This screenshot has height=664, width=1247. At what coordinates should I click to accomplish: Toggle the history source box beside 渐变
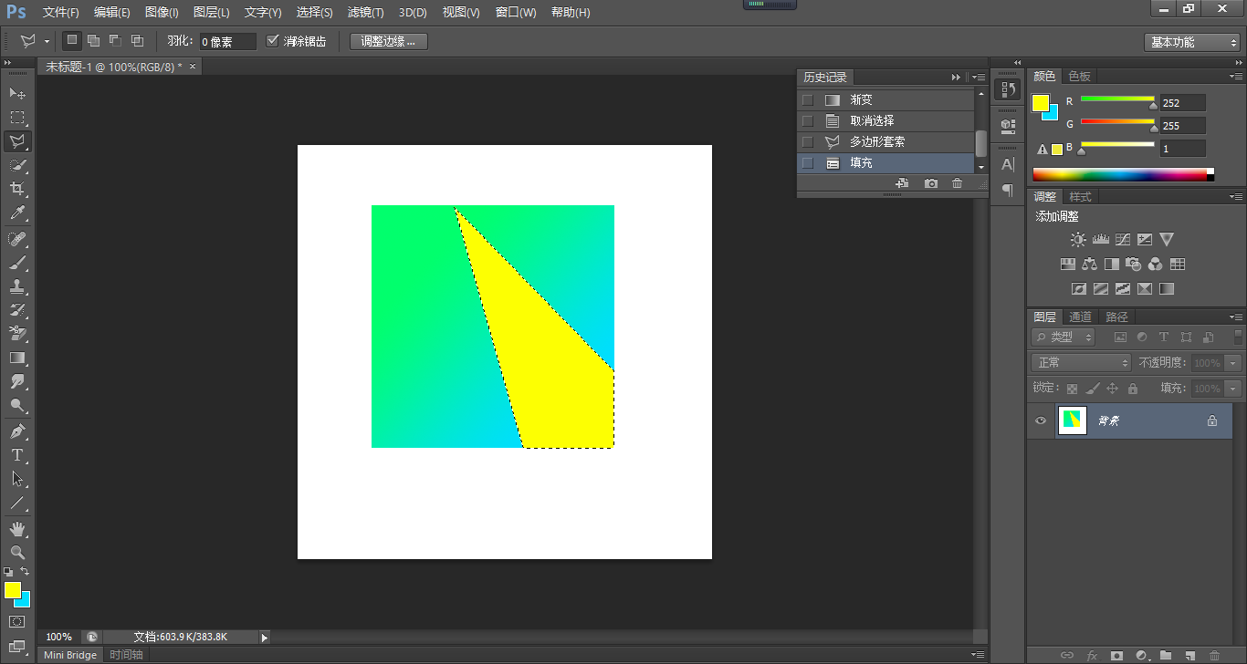pos(807,100)
